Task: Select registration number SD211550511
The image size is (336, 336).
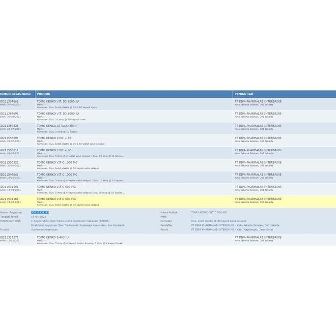Action: pyautogui.click(x=9, y=150)
